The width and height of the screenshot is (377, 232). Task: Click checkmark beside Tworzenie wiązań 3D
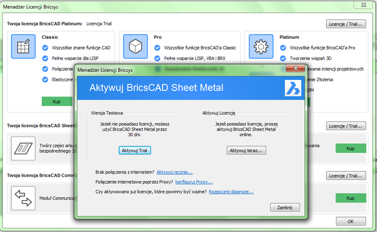coord(283,58)
